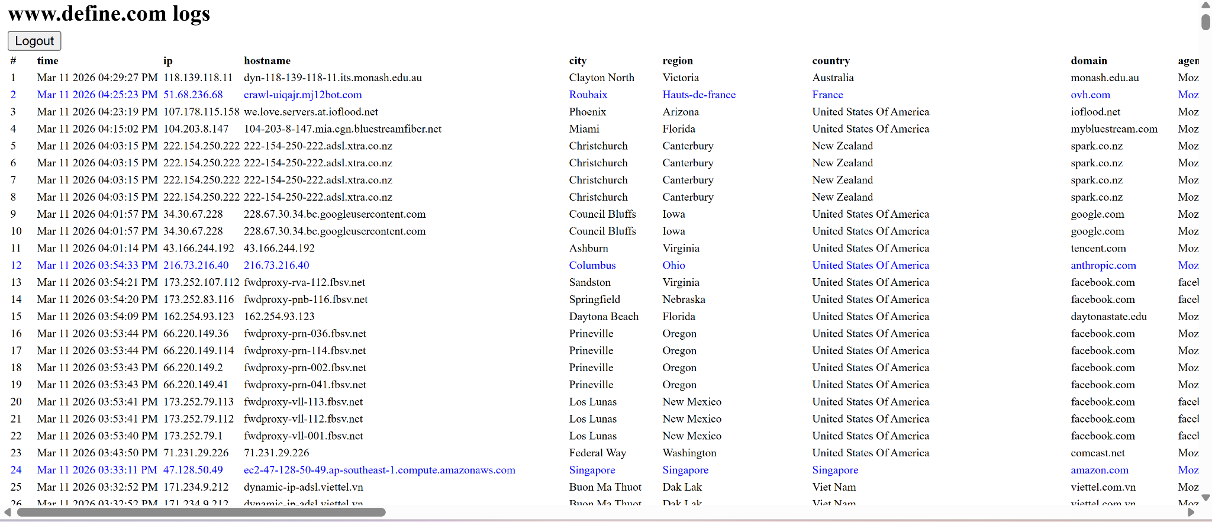Open the Roubaix city link
Screen dimensions: 1212x522
click(588, 95)
